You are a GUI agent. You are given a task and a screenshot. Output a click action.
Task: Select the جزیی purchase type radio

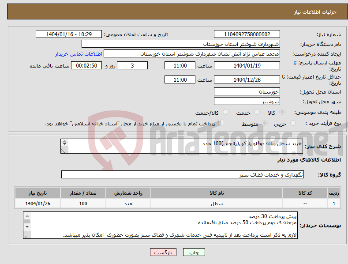point(293,123)
